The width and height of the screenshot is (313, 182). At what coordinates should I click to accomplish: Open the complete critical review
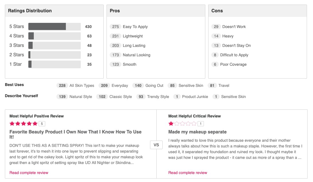(x=188, y=173)
